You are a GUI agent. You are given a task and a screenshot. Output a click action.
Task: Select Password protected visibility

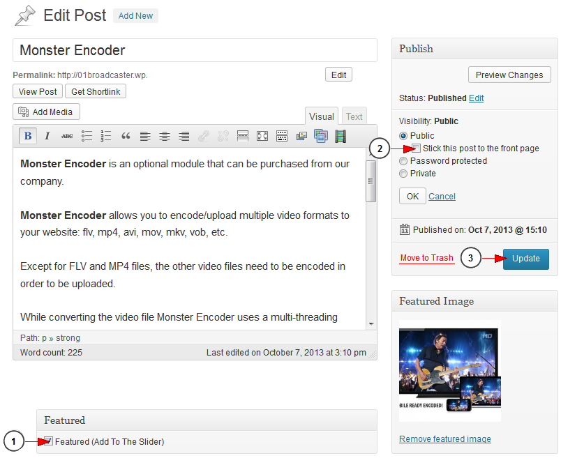click(403, 161)
